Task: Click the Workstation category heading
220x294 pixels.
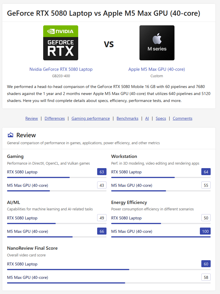Action: (x=124, y=156)
